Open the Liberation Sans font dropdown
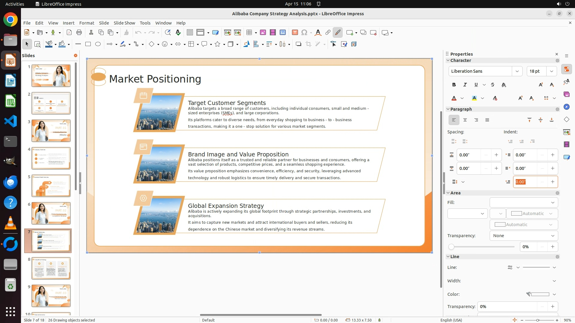The height and width of the screenshot is (323, 575). [x=517, y=71]
